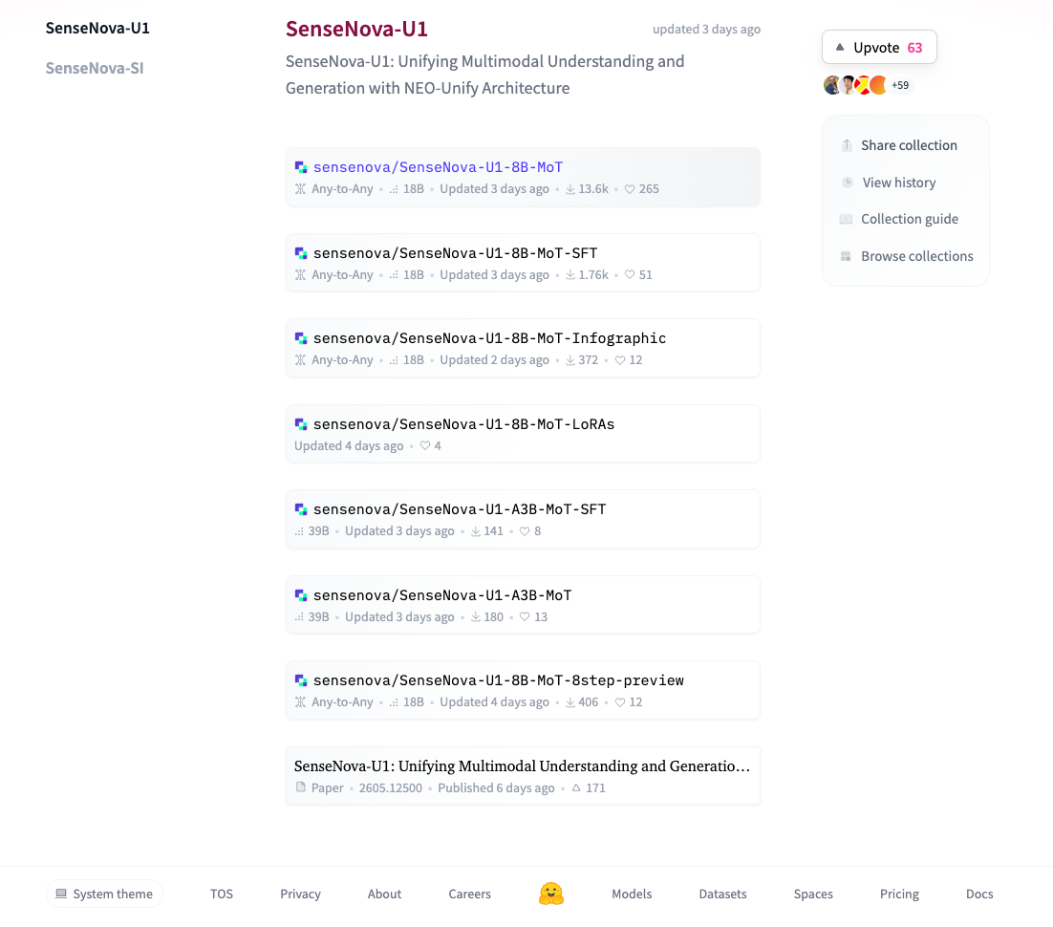Click the download icon showing 406
Screen dimensions: 1053x927
pos(570,702)
